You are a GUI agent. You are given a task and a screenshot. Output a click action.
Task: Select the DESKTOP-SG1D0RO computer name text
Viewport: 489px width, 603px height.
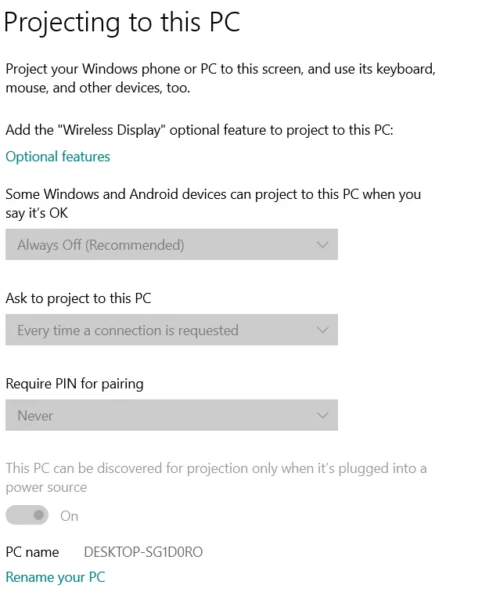[143, 552]
